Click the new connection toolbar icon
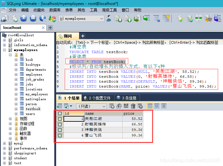 click(x=5, y=18)
